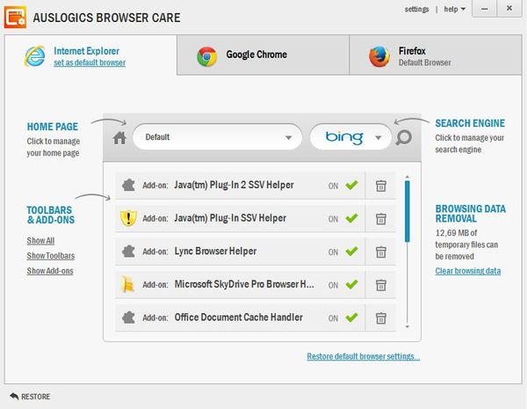Click the Clear browsing data link
Screen dimensions: 527x409
[467, 271]
